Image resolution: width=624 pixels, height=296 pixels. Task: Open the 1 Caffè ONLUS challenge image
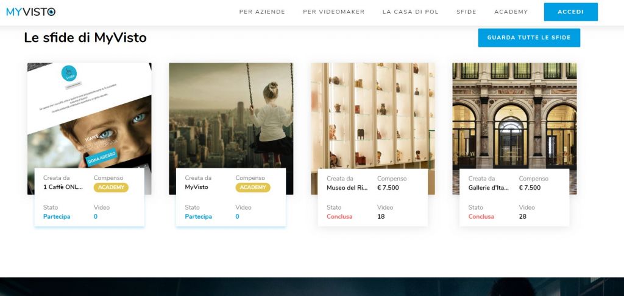90,115
